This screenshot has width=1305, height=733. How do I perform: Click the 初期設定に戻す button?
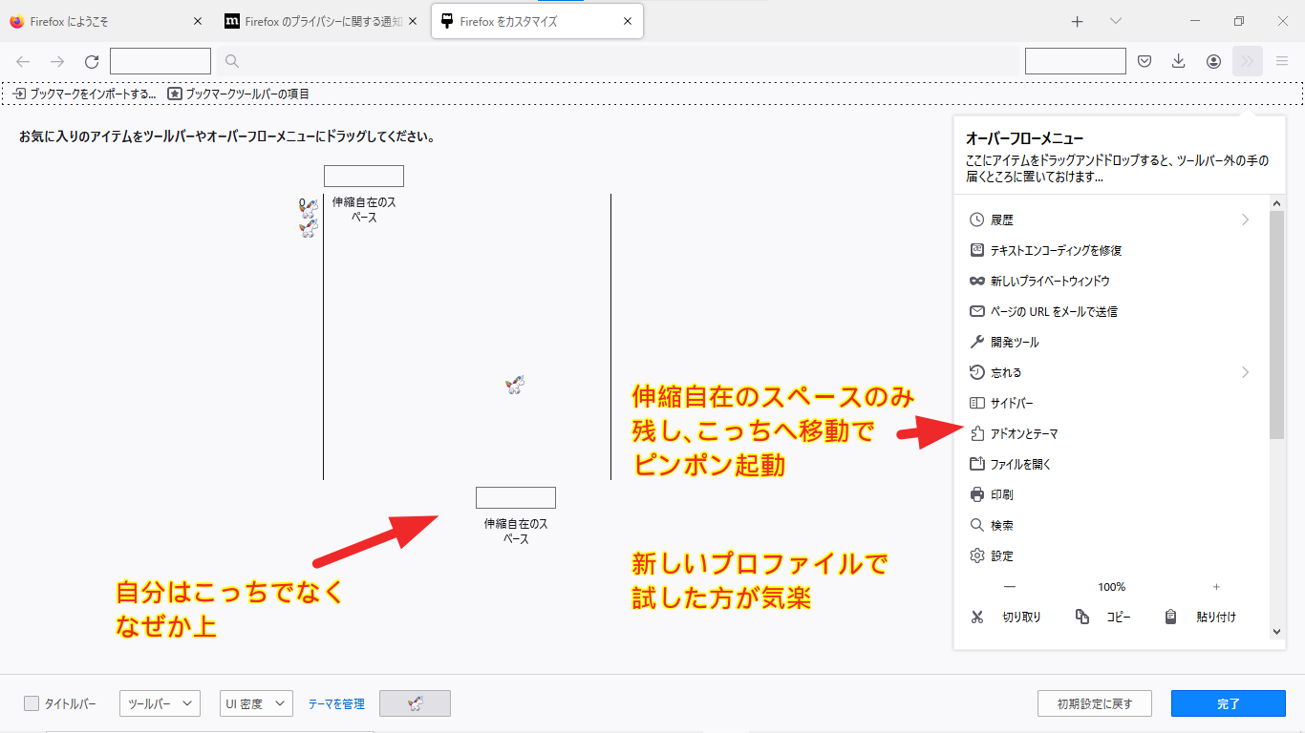tap(1094, 703)
